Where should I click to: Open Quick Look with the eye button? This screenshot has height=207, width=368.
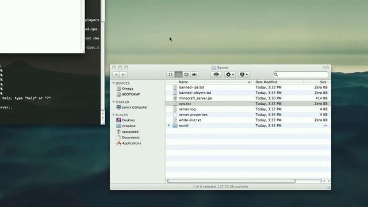coord(216,74)
